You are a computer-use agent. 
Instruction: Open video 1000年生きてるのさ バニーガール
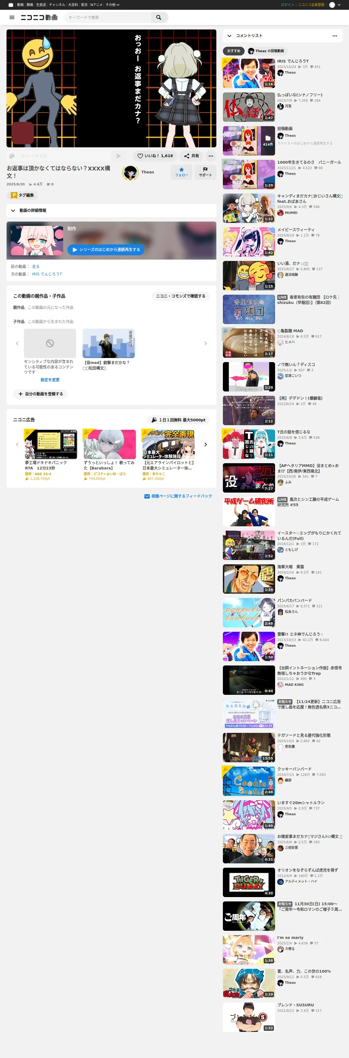coord(249,174)
